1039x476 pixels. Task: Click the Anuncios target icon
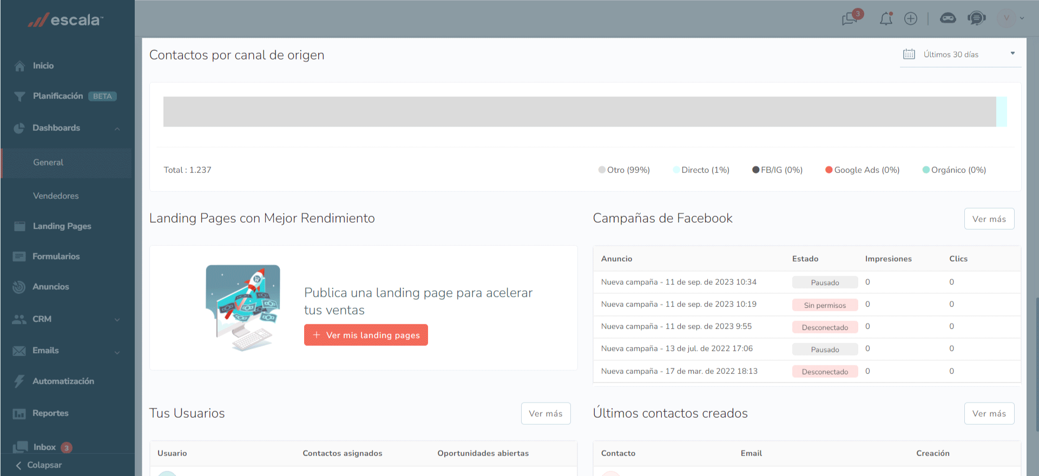point(19,287)
